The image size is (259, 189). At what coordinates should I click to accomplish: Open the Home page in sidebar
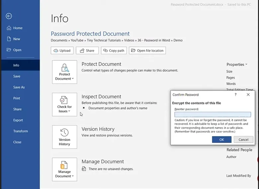click(x=18, y=28)
